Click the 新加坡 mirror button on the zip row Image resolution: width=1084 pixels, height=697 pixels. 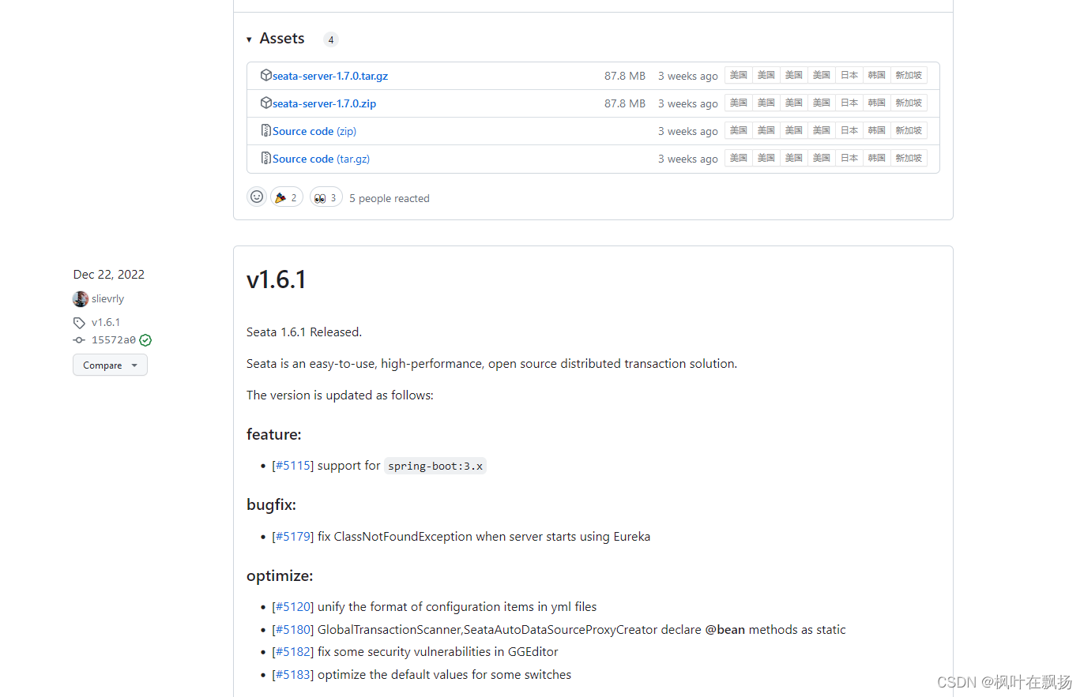tap(908, 102)
